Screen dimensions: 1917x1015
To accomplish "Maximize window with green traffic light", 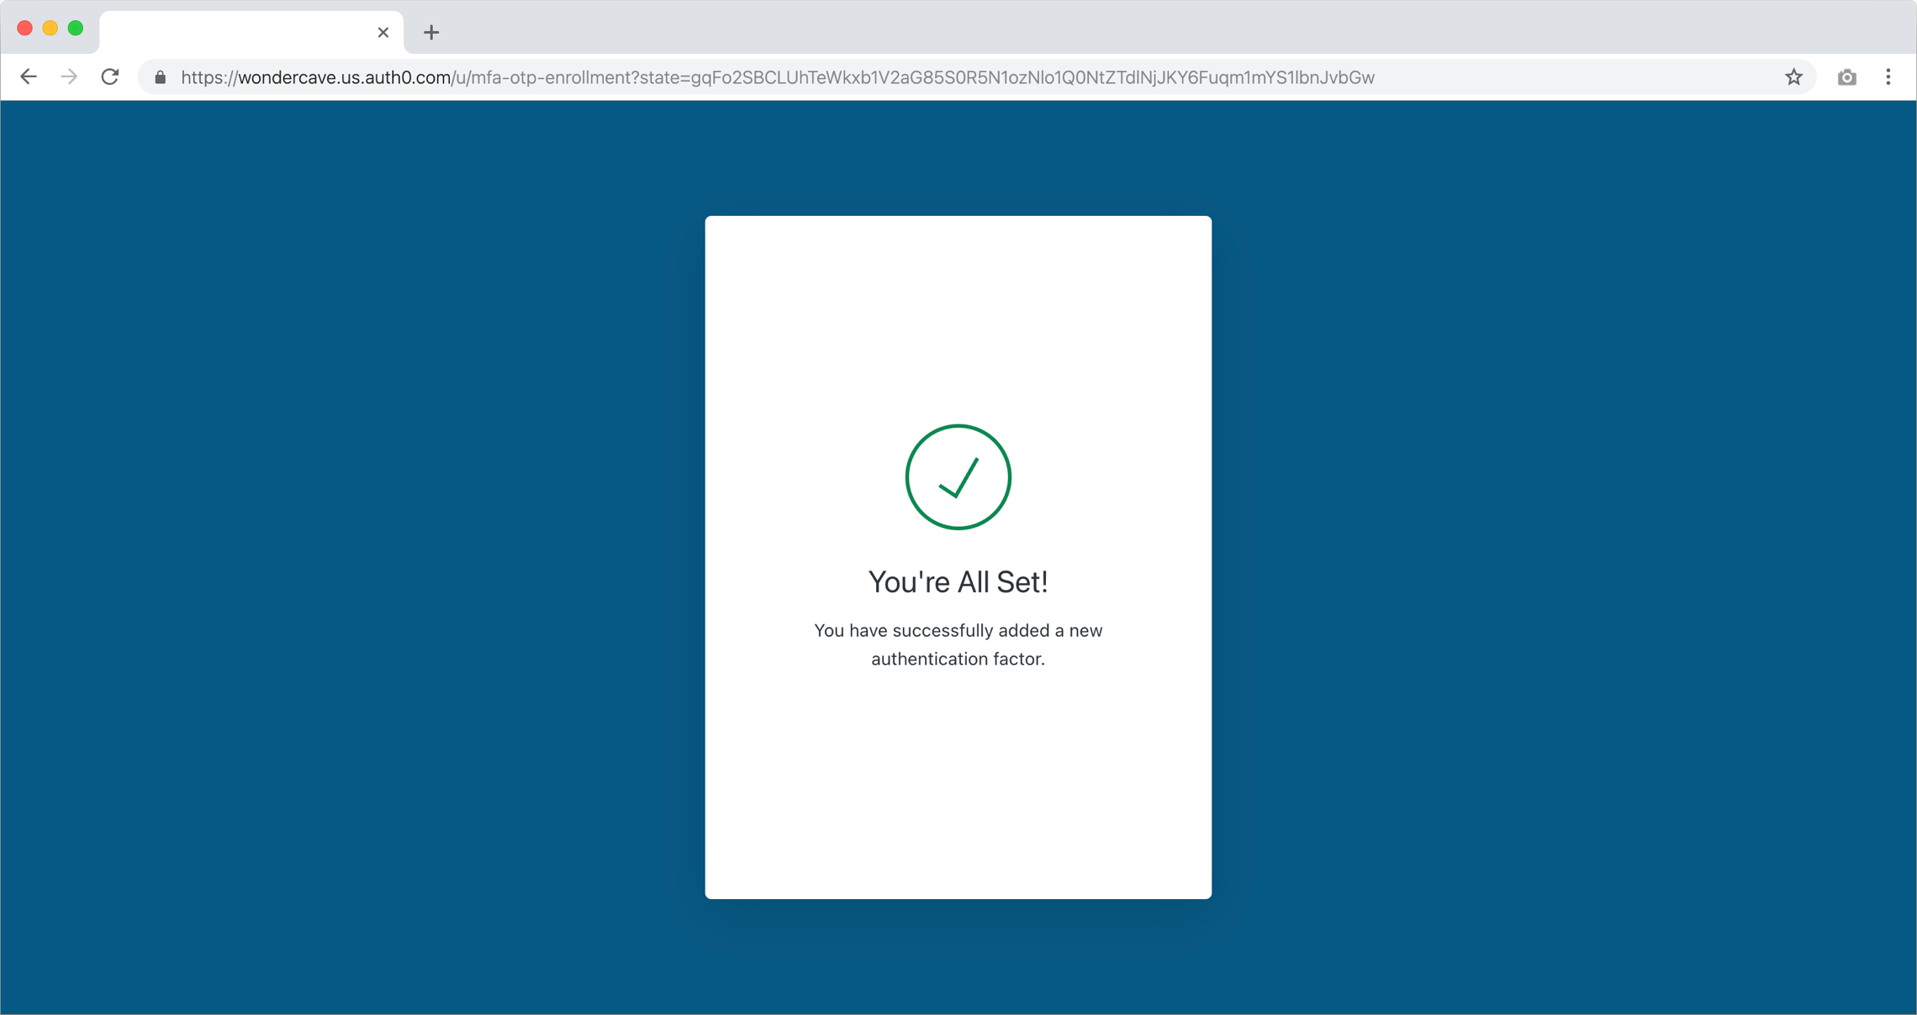I will coord(76,29).
